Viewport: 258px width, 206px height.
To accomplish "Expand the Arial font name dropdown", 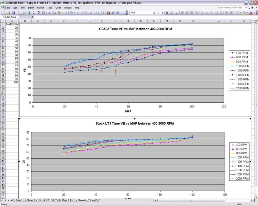I will pyautogui.click(x=154, y=13).
